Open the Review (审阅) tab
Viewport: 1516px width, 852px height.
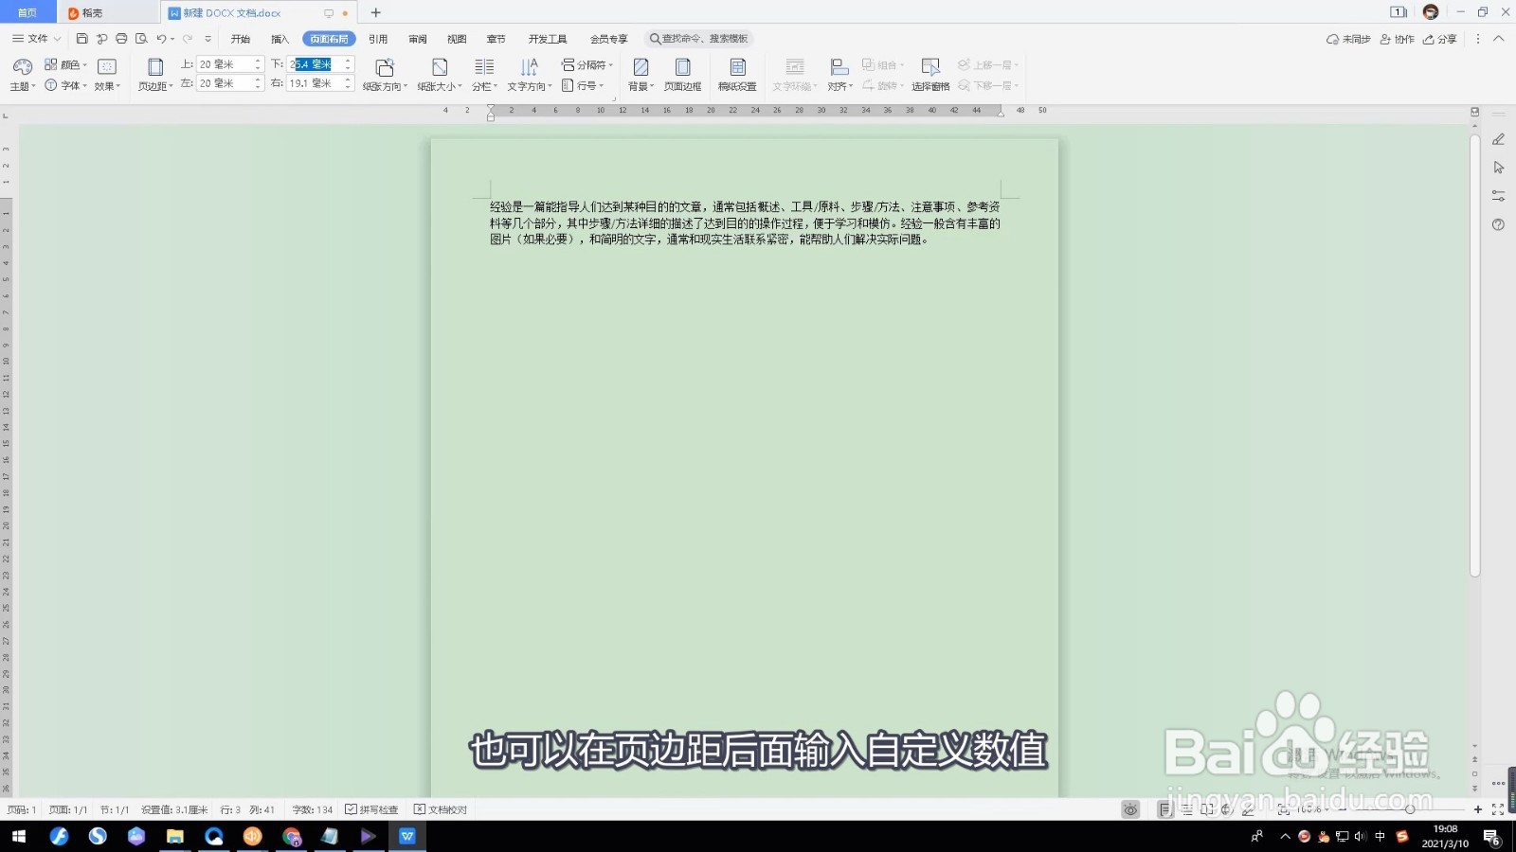click(418, 39)
